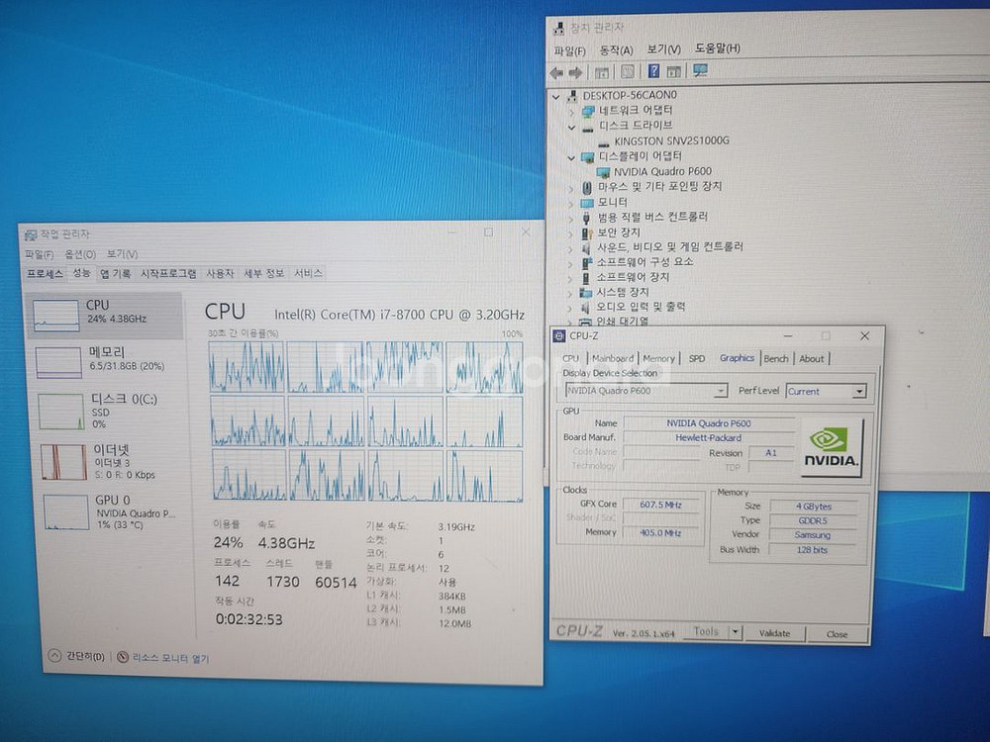
Task: Click the 간단히 collapse arrow icon
Action: point(54,656)
